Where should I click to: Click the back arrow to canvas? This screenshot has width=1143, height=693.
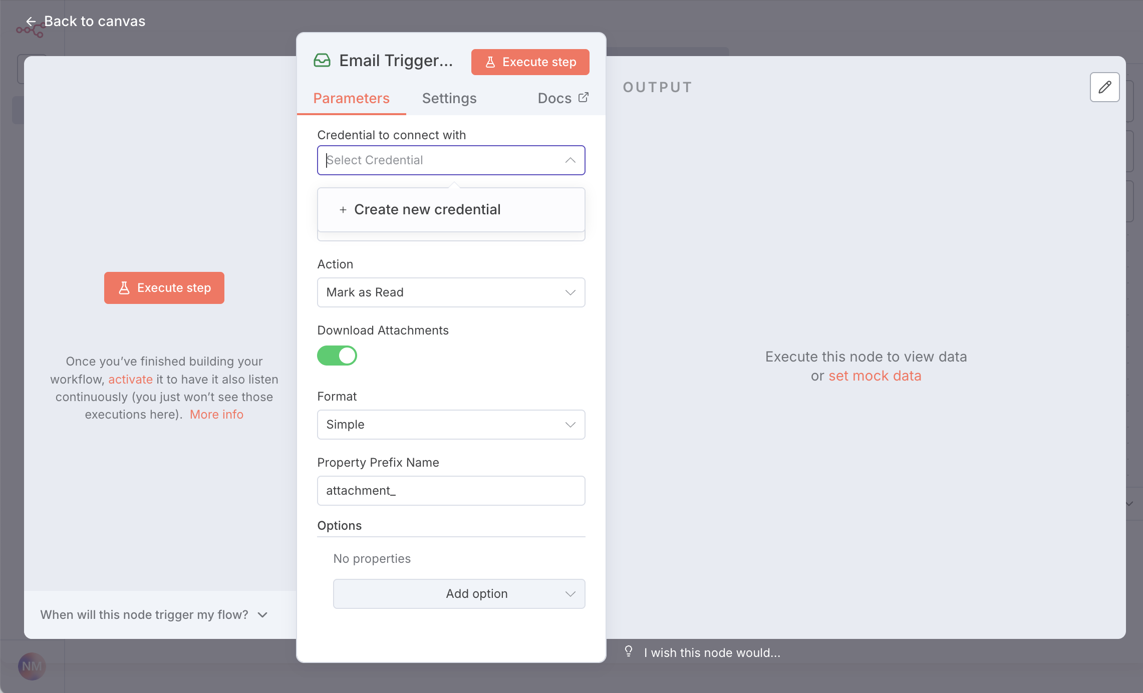31,22
